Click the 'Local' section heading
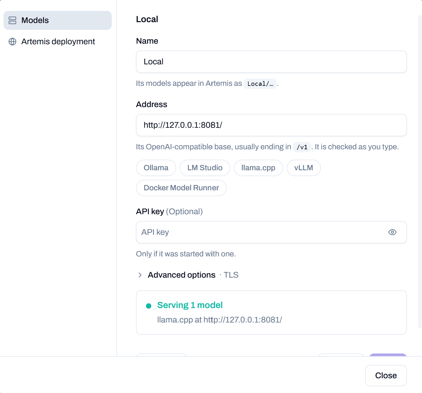The image size is (422, 393). 147,19
